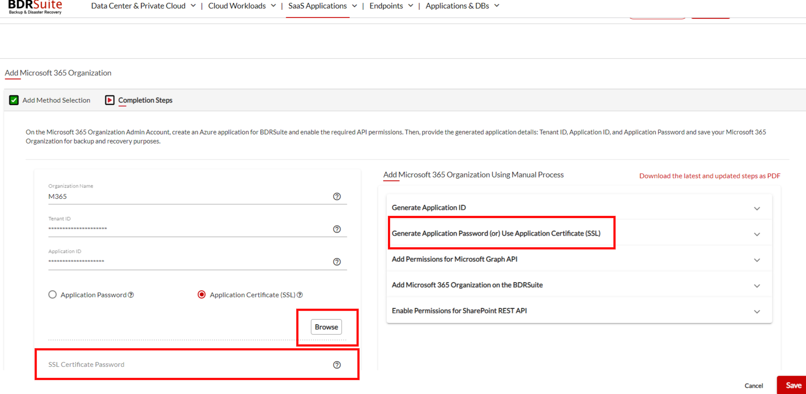Expand Generate Application Password (or) Certificate chevron

tap(757, 234)
